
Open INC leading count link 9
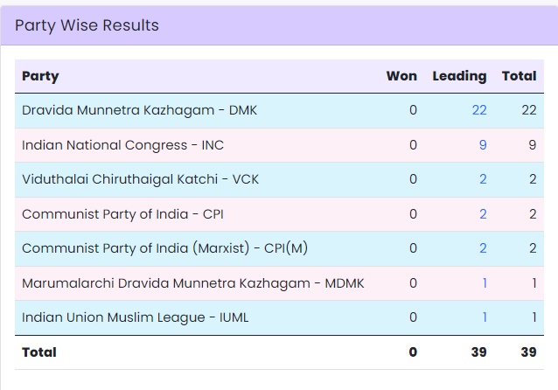coord(483,145)
